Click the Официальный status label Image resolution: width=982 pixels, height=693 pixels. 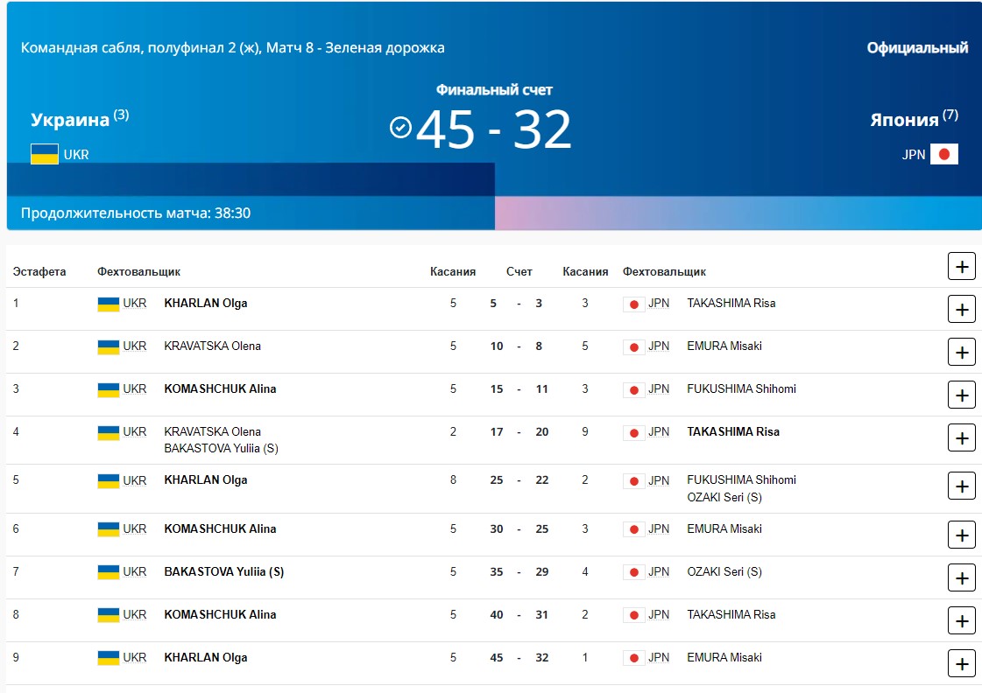(917, 47)
